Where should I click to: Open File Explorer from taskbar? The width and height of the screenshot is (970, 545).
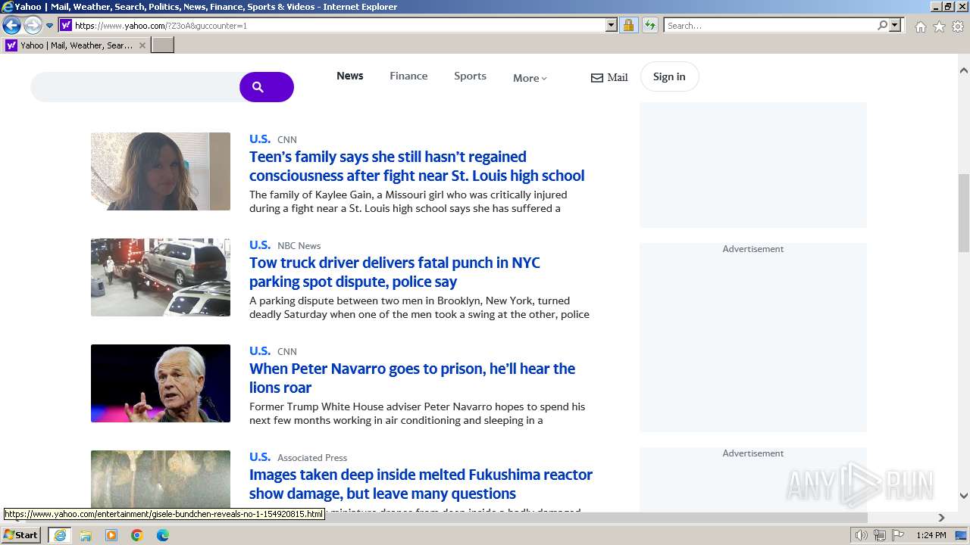tap(86, 535)
